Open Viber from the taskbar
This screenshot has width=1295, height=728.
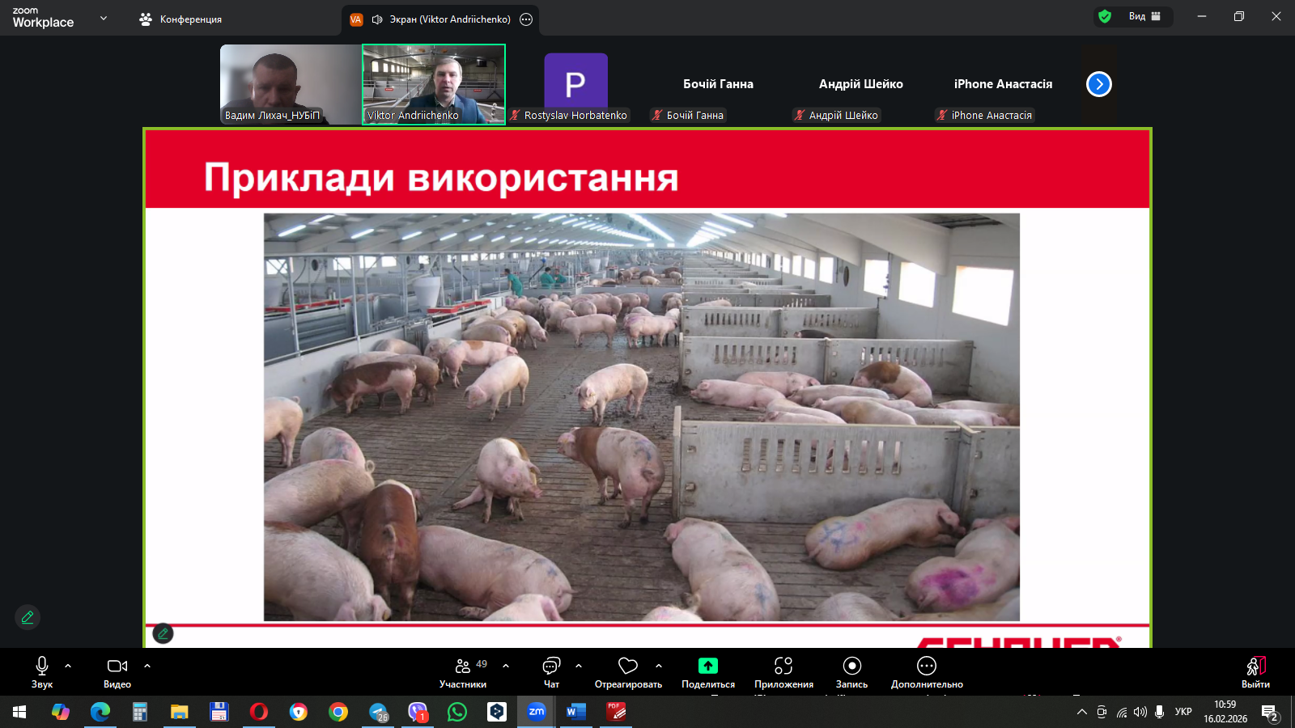(x=418, y=712)
